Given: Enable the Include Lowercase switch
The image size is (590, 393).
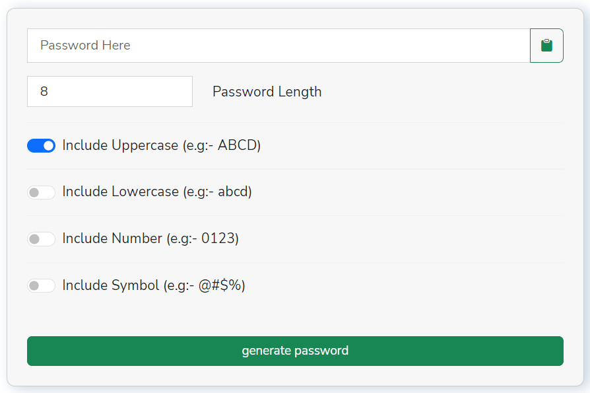Looking at the screenshot, I should (41, 192).
